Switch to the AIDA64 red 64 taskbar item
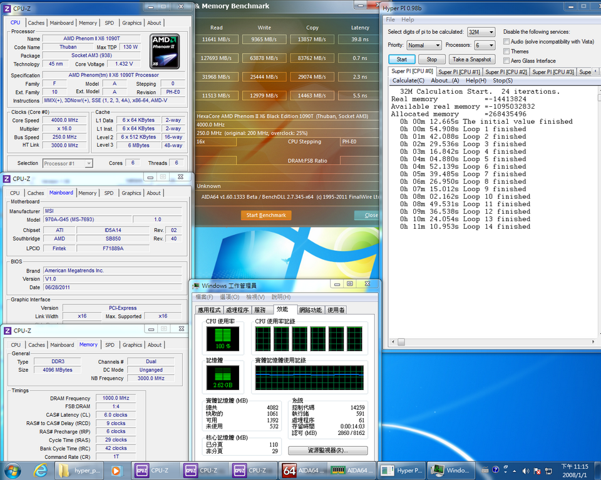 pos(304,471)
